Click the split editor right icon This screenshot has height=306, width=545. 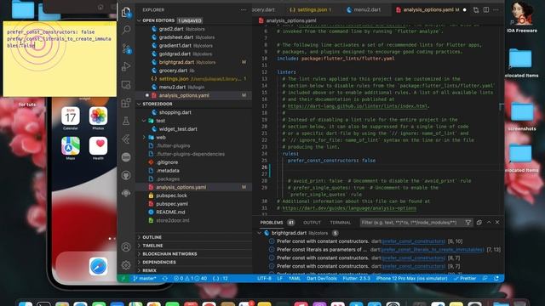[x=486, y=9]
